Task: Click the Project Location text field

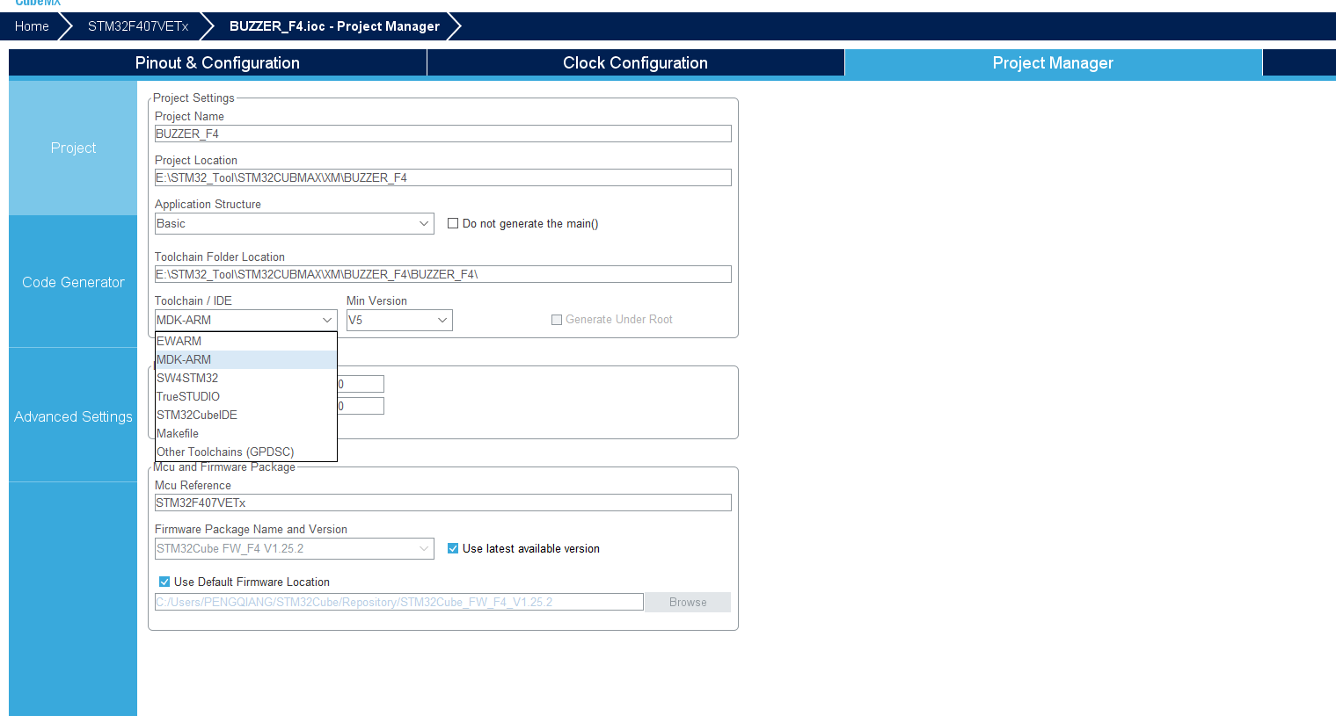Action: pos(442,177)
